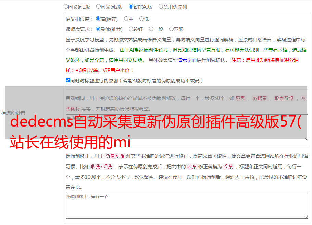
Task: Set 通顺度要求 to 较好
Action: 131,29
